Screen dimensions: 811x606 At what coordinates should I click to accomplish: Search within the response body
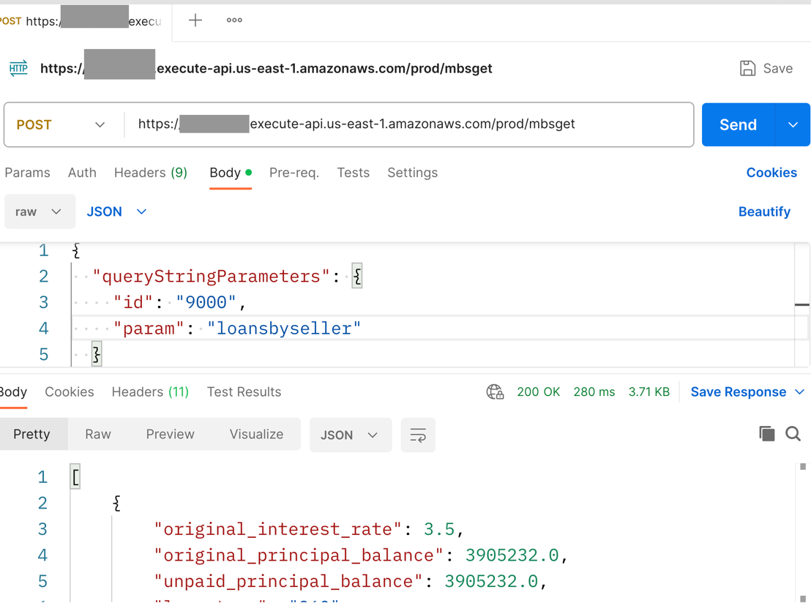(x=793, y=434)
